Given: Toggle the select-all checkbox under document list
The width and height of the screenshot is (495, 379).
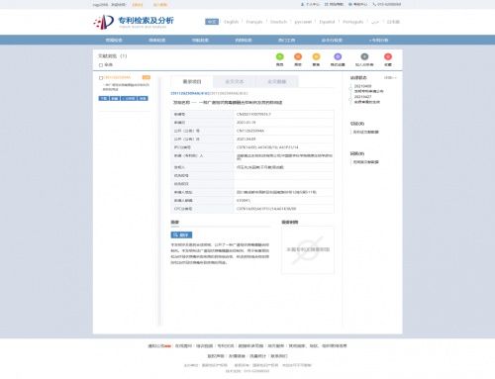Looking at the screenshot, I should [x=101, y=65].
